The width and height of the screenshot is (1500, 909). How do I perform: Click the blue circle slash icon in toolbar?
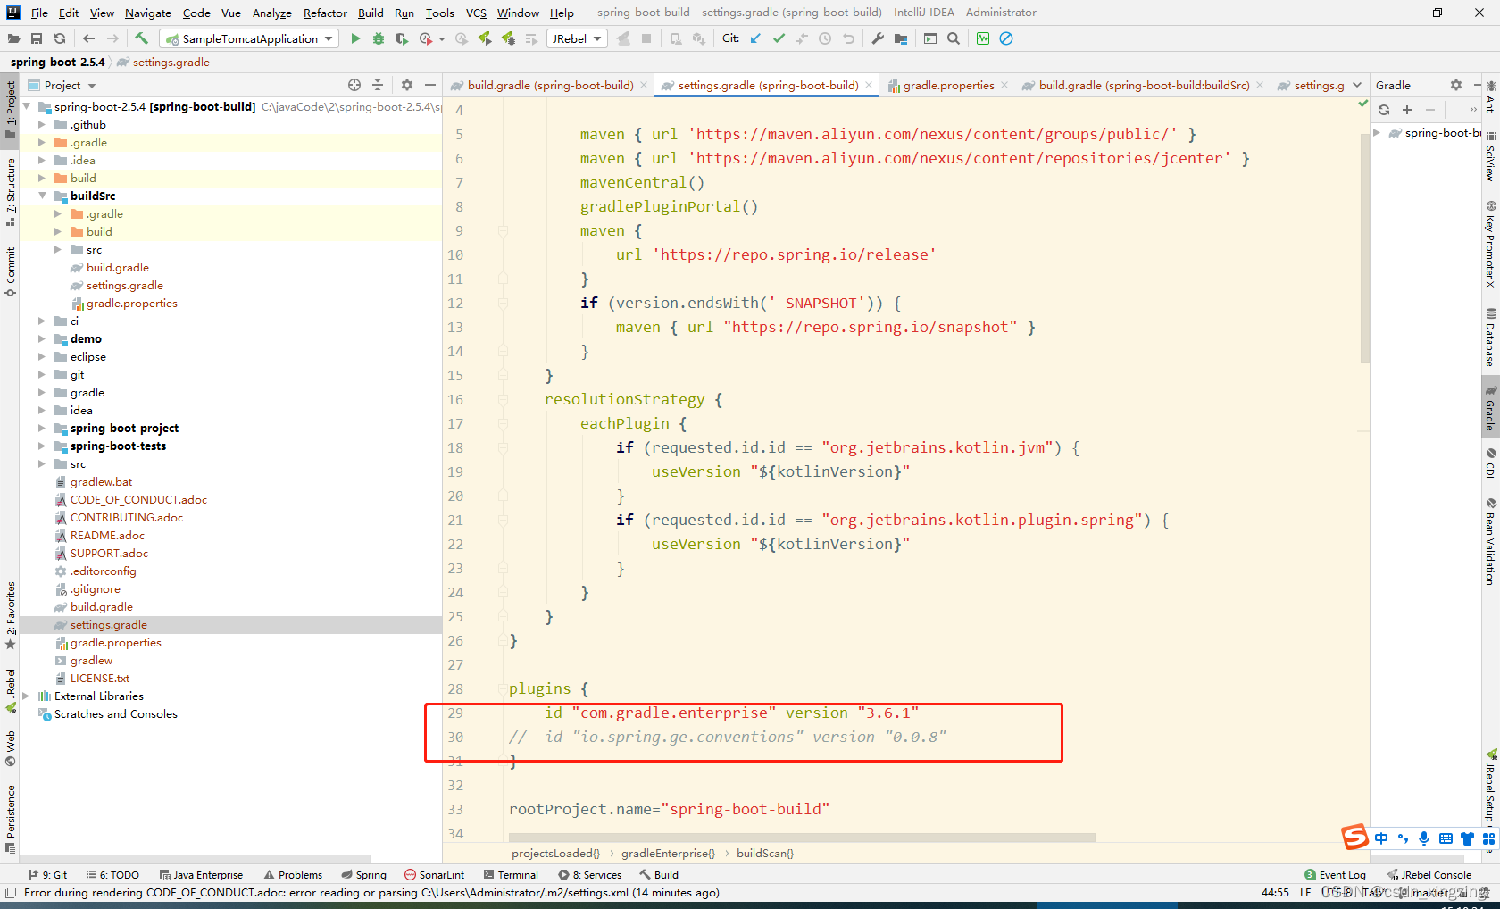tap(1006, 38)
